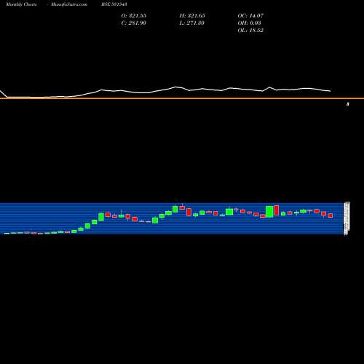The height and width of the screenshot is (364, 364).
Task: Click the 'OC: 14.07' reading
Action: coord(250,16)
